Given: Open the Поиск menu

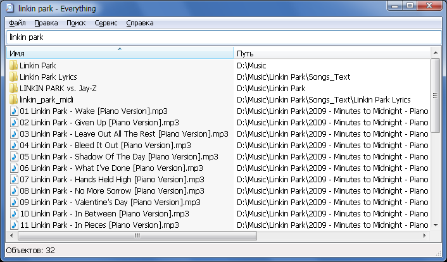Looking at the screenshot, I should point(76,23).
